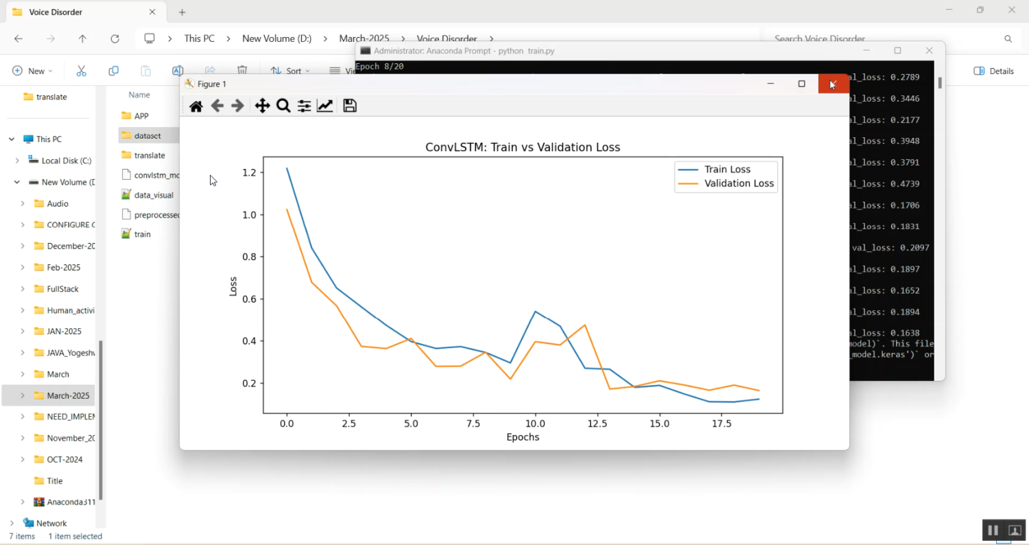Viewport: 1029px width, 545px height.
Task: Select Anaconda311 archive in tree
Action: coord(64,502)
